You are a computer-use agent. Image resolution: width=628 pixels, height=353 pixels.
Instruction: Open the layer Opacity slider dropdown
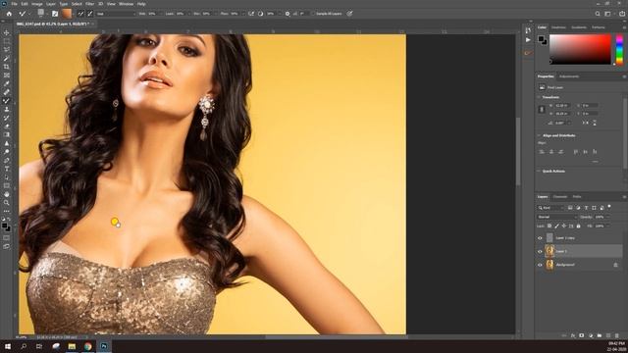tap(608, 217)
